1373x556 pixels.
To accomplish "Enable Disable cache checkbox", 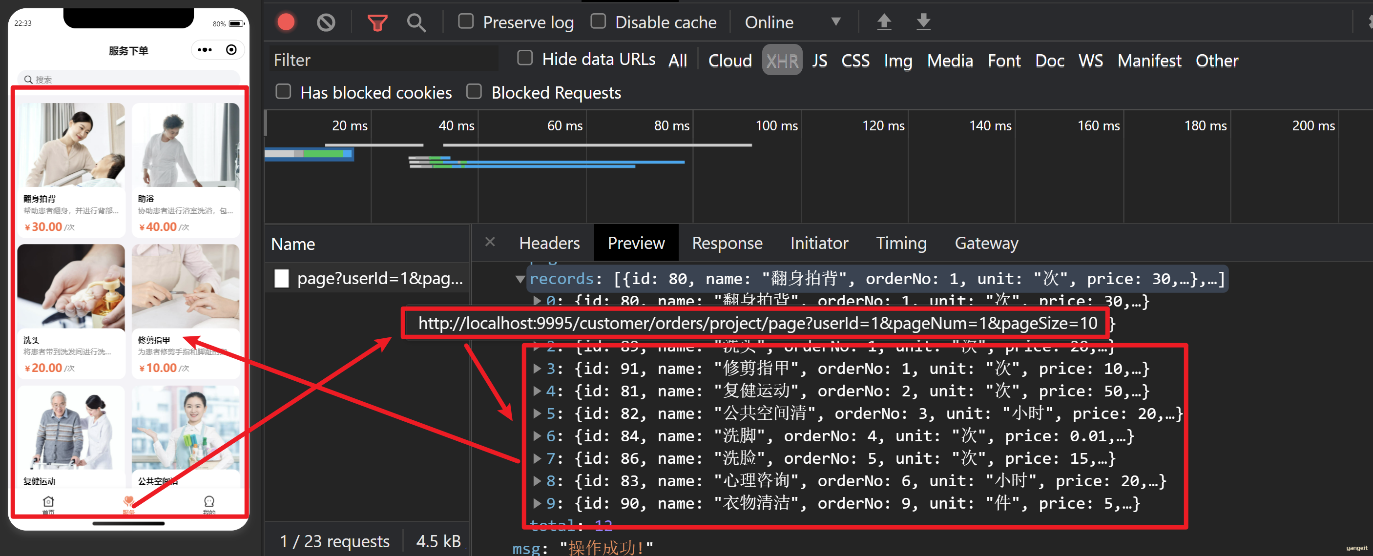I will coord(598,21).
